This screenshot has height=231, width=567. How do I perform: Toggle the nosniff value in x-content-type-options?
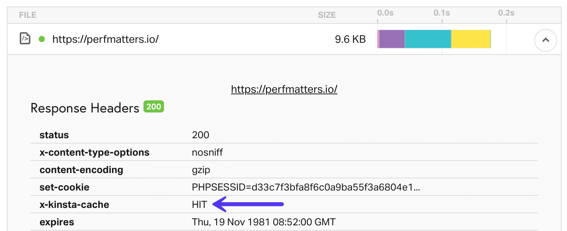point(207,152)
